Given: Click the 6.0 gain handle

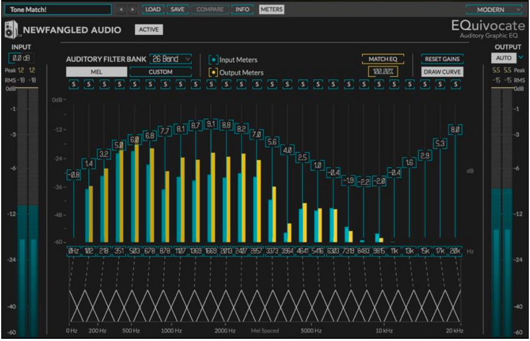Looking at the screenshot, I should point(135,139).
